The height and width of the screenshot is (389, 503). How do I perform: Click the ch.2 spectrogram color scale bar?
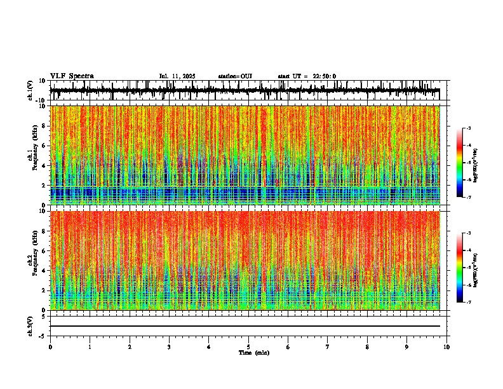point(460,268)
